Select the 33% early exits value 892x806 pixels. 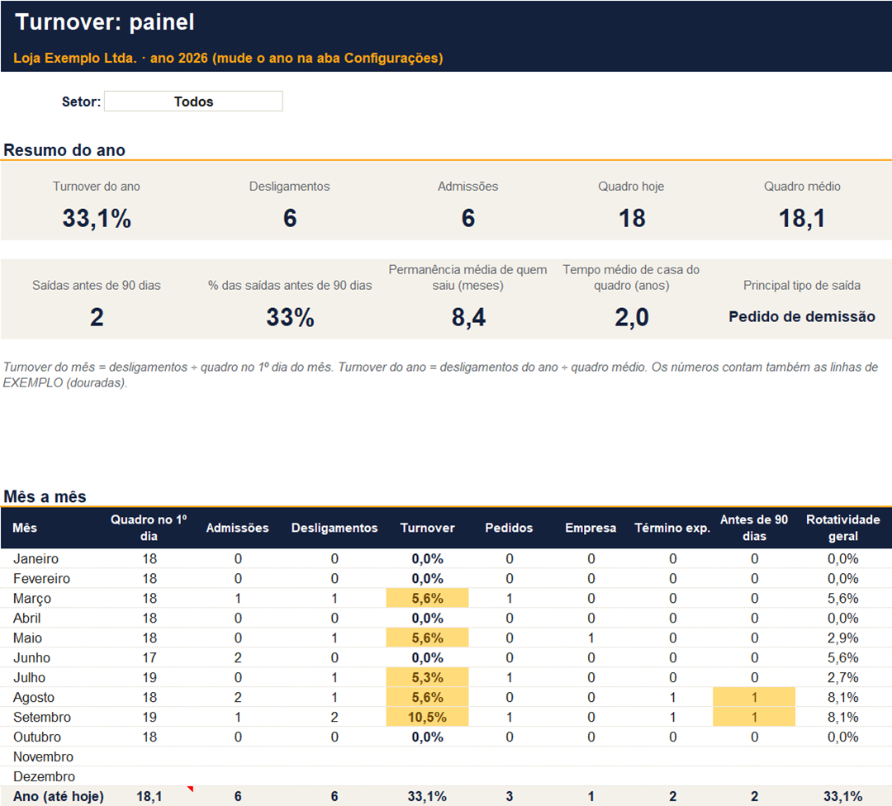pos(290,317)
